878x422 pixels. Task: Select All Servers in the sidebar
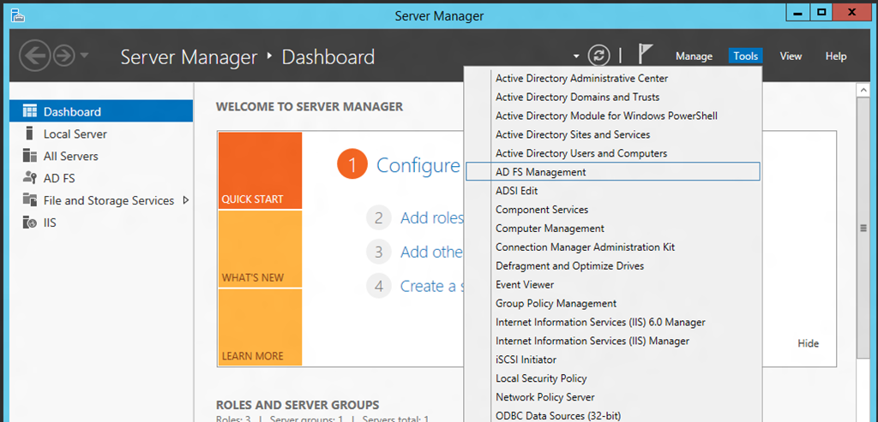point(101,156)
